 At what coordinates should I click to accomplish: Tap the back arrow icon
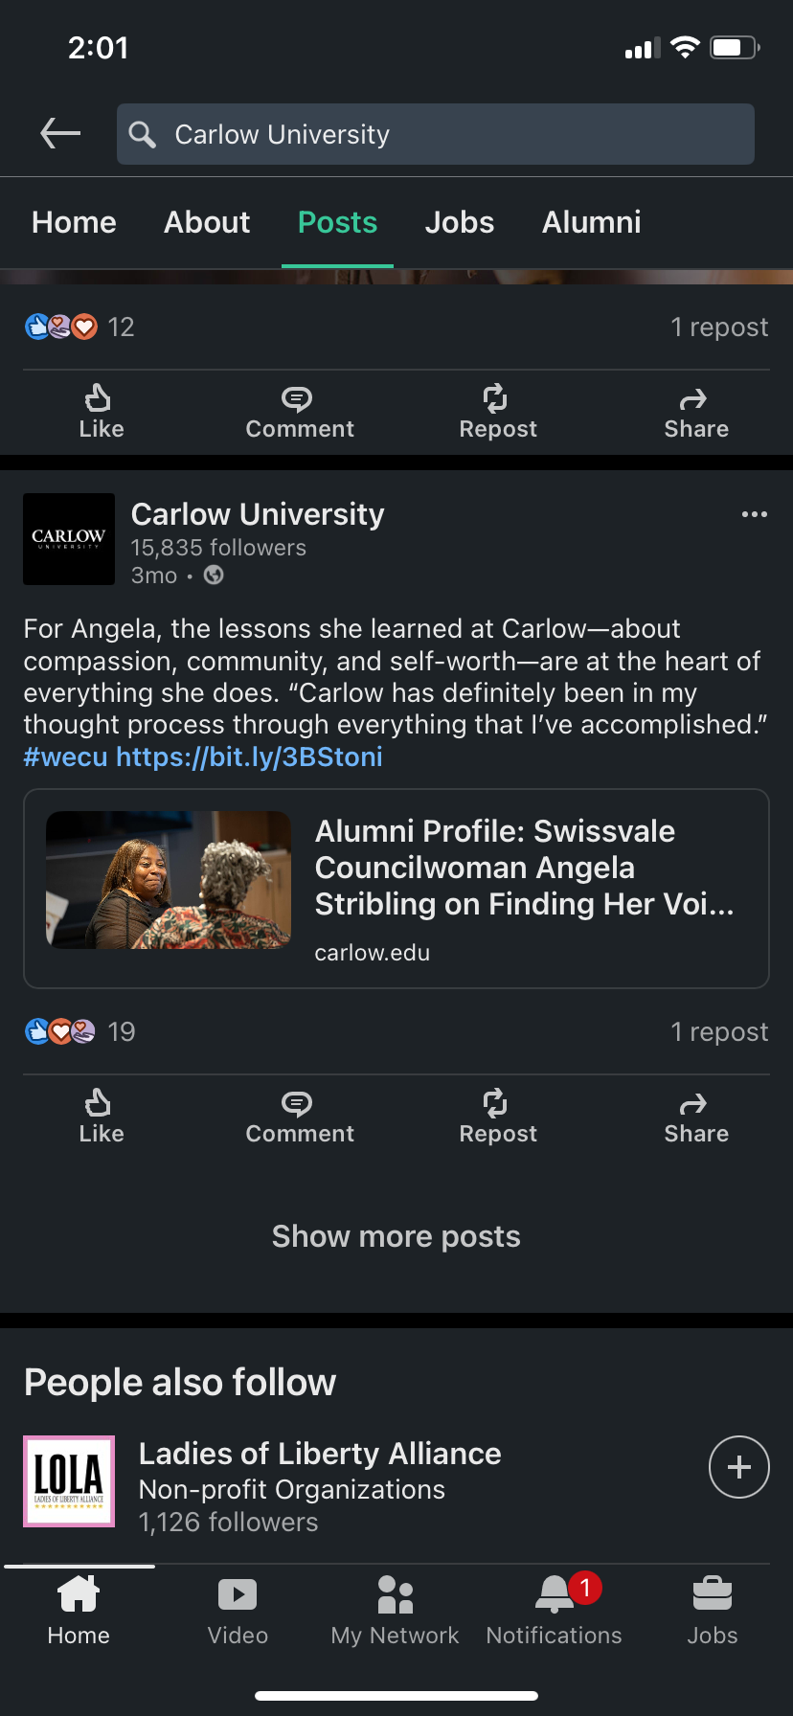60,133
